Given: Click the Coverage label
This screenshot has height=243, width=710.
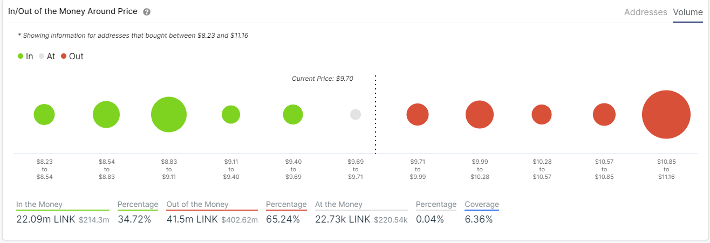Looking at the screenshot, I should click(482, 205).
